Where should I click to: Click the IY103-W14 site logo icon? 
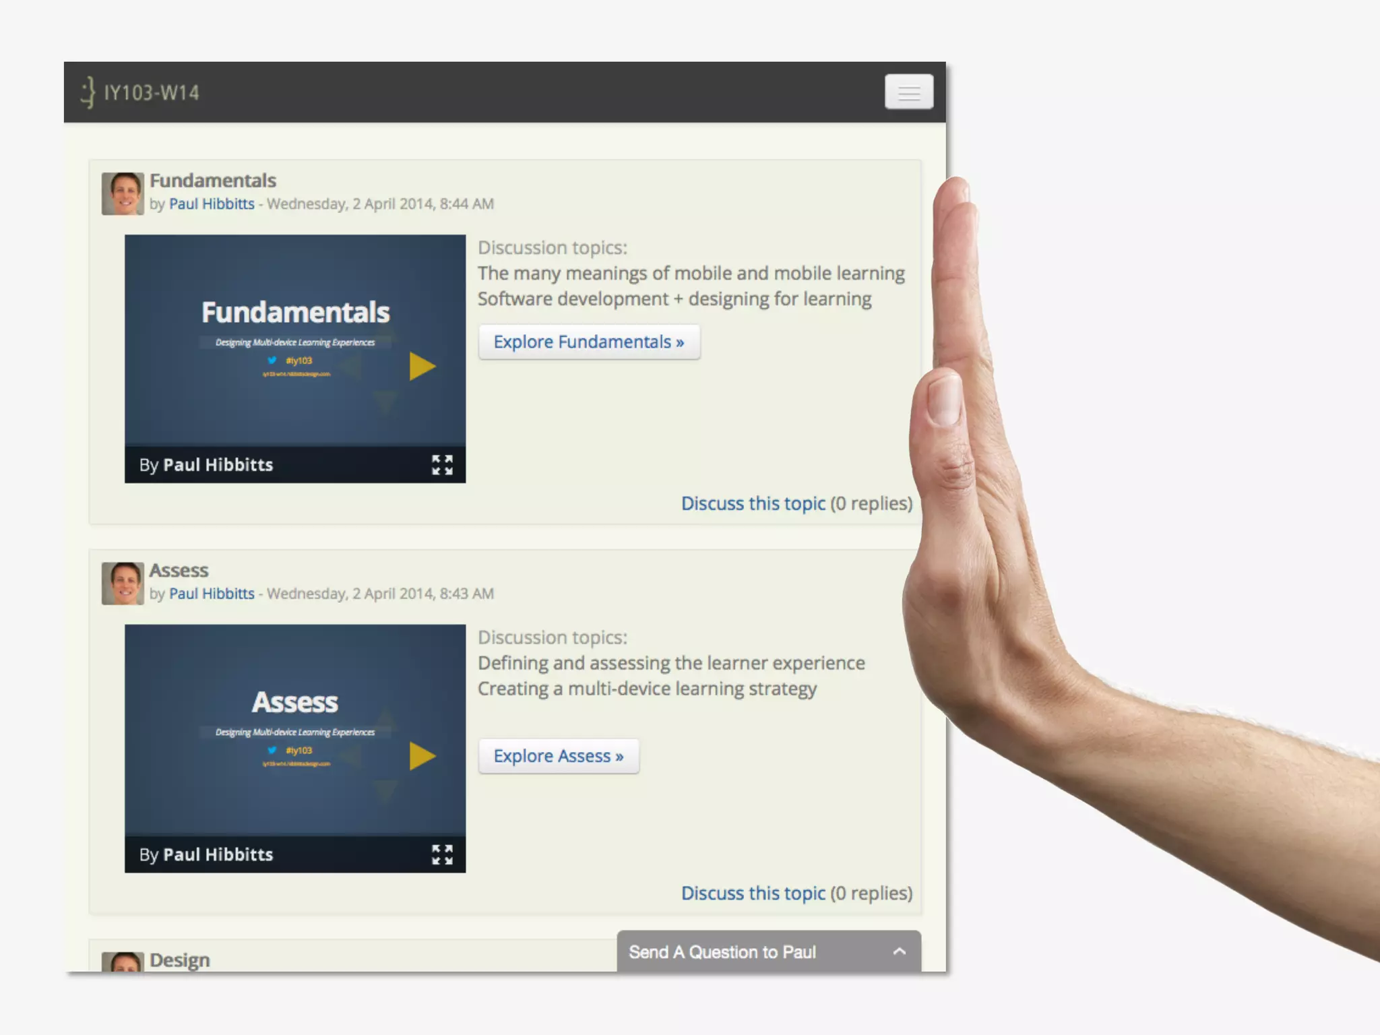click(88, 92)
